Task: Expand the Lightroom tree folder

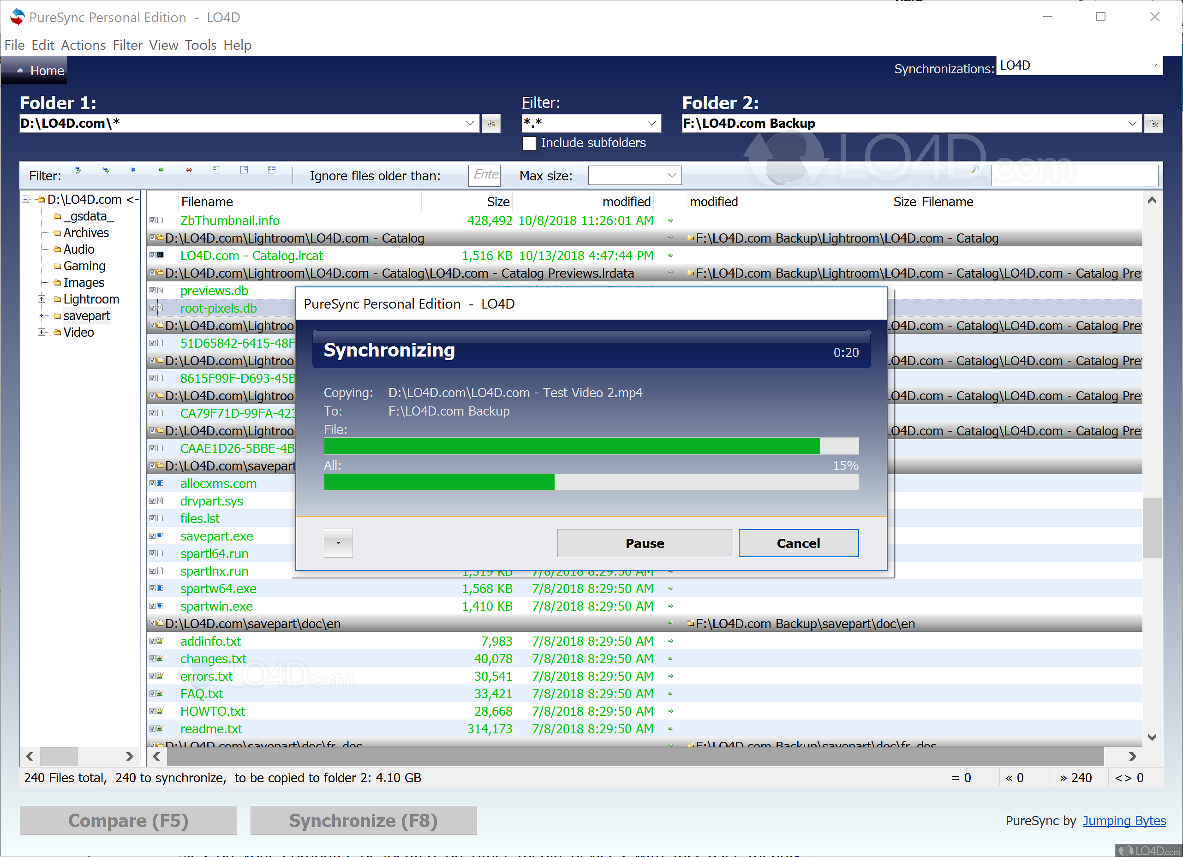Action: pyautogui.click(x=41, y=299)
